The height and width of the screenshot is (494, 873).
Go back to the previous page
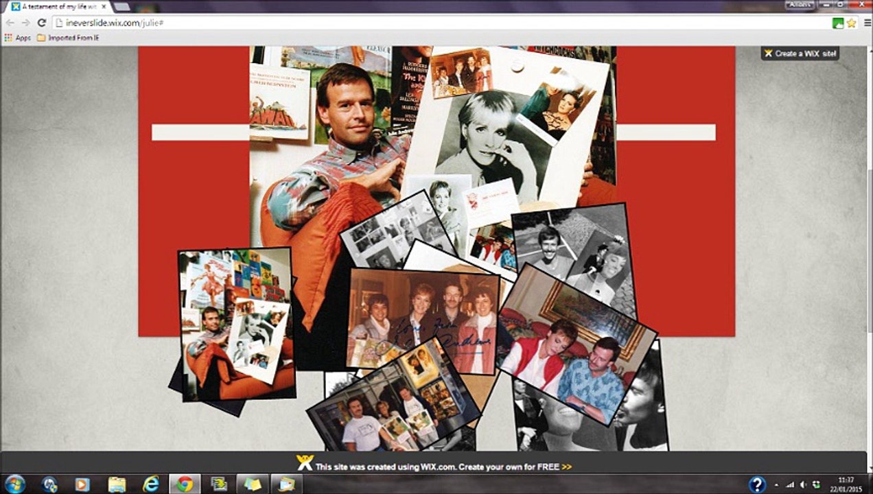click(10, 23)
